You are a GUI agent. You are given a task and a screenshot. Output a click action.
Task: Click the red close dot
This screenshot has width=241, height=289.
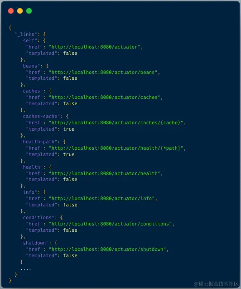point(11,11)
